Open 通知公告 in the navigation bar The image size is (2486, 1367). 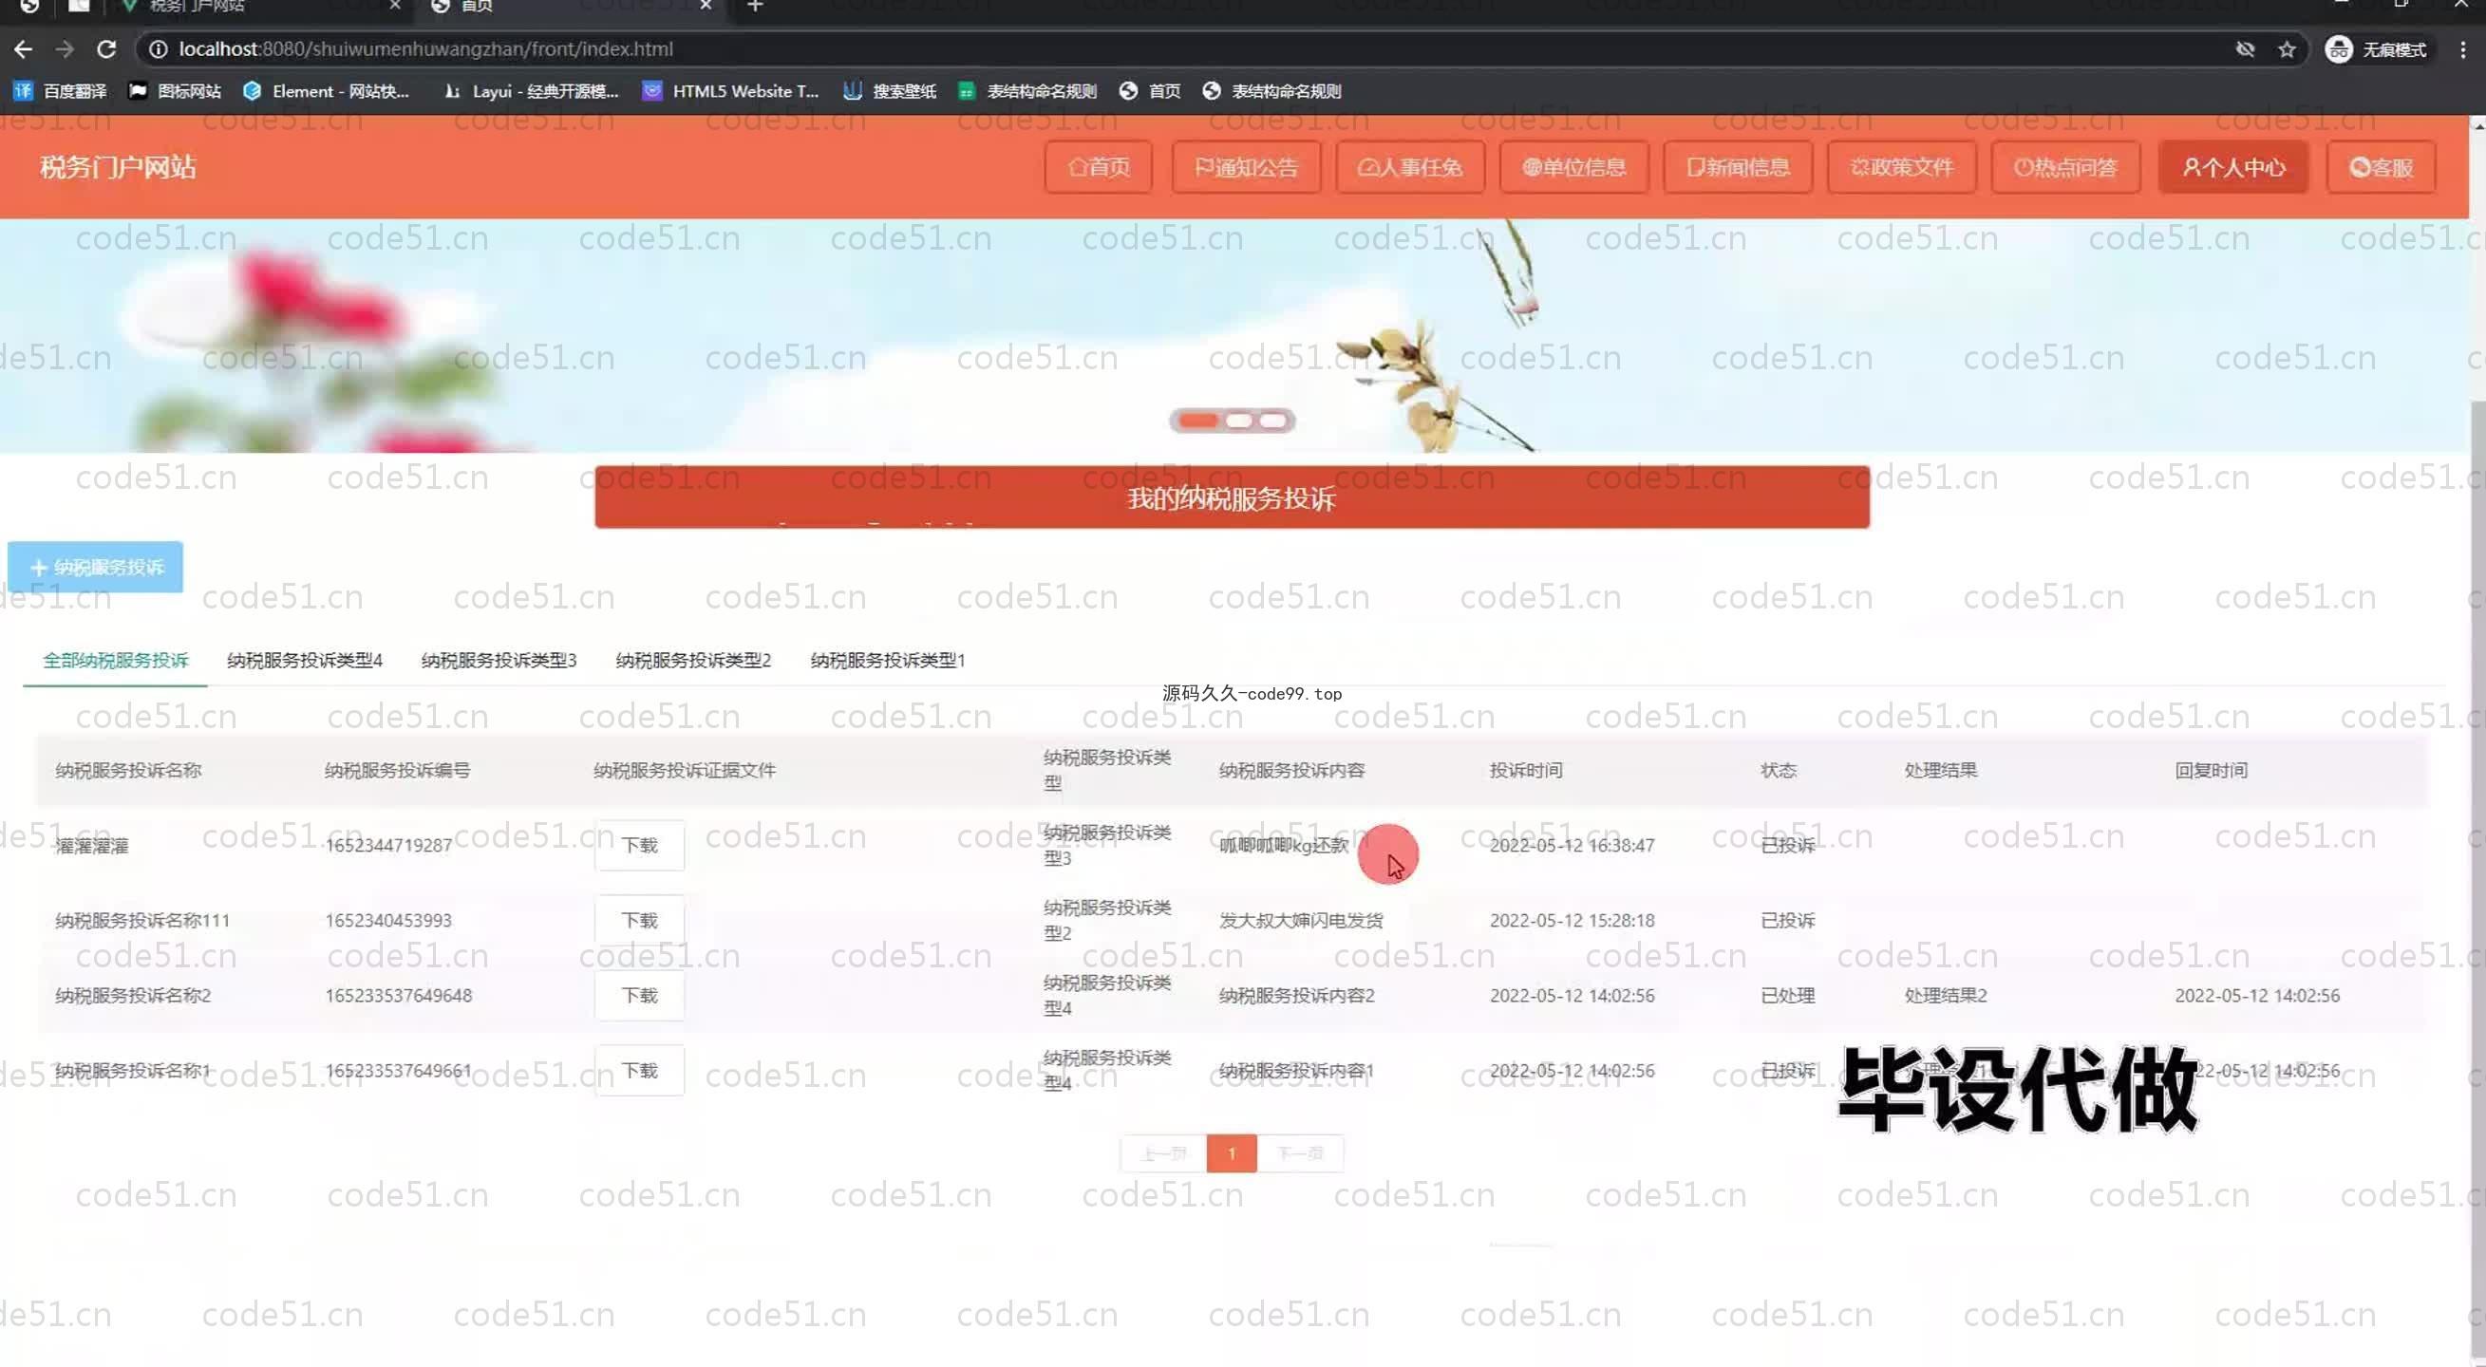(1246, 167)
